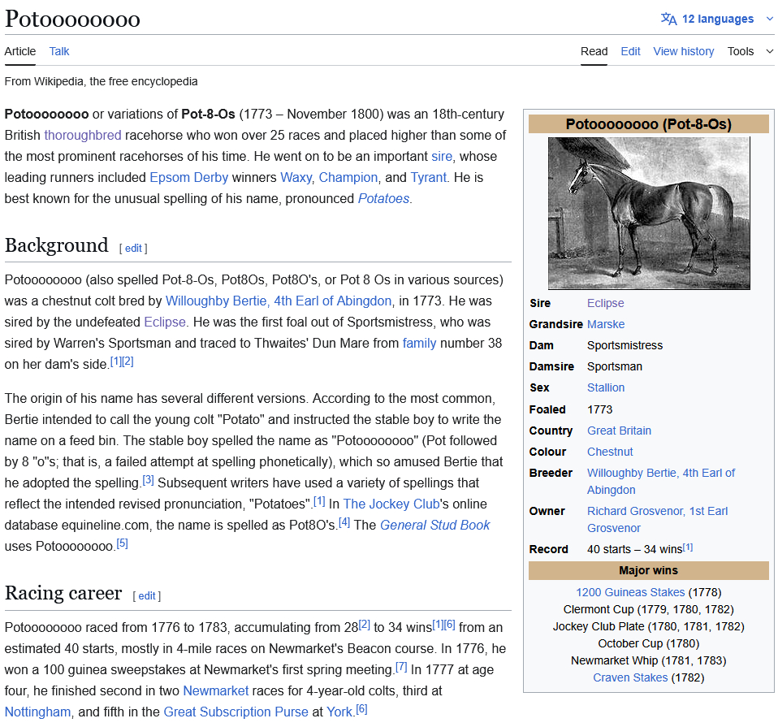
Task: Click the italic Potatoes link
Action: (383, 198)
